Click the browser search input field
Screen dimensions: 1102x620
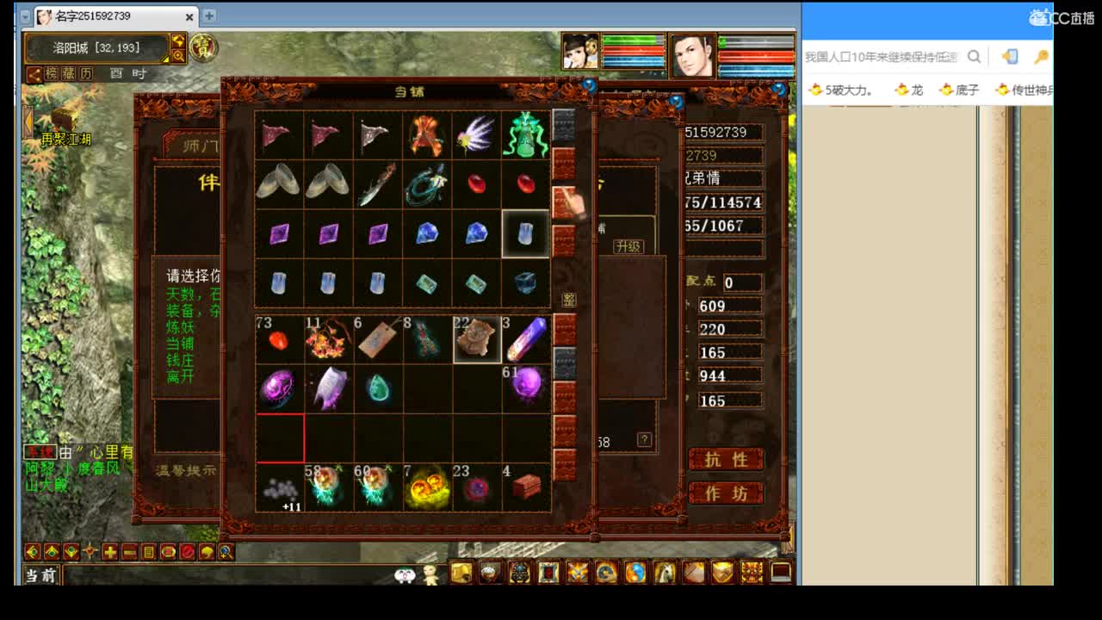coord(882,57)
